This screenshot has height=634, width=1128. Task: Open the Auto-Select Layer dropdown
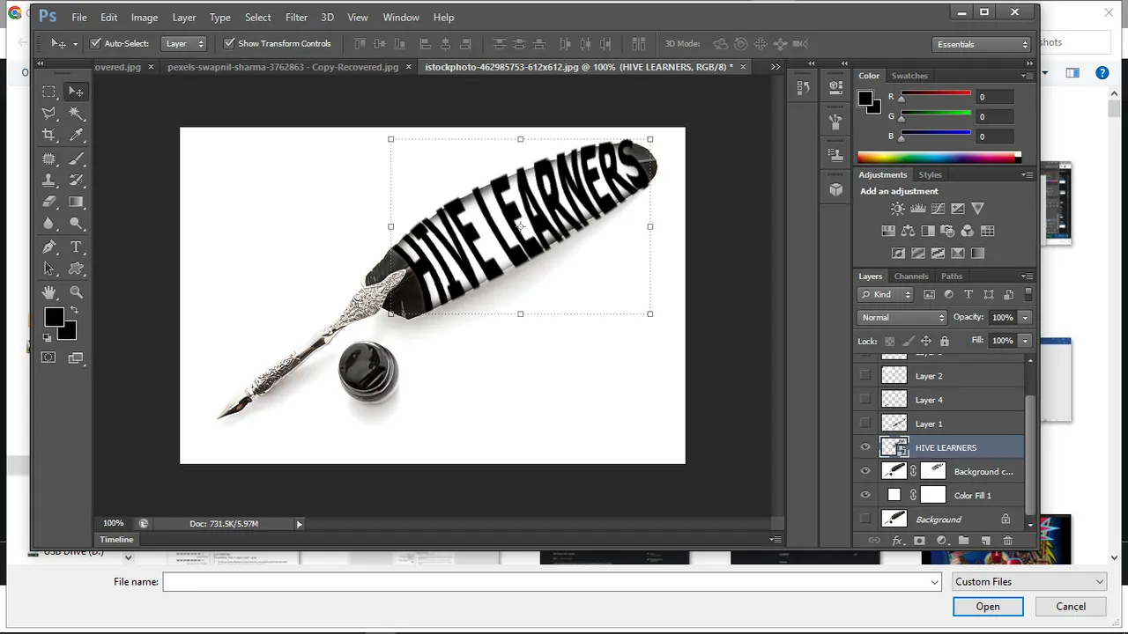[x=184, y=43]
